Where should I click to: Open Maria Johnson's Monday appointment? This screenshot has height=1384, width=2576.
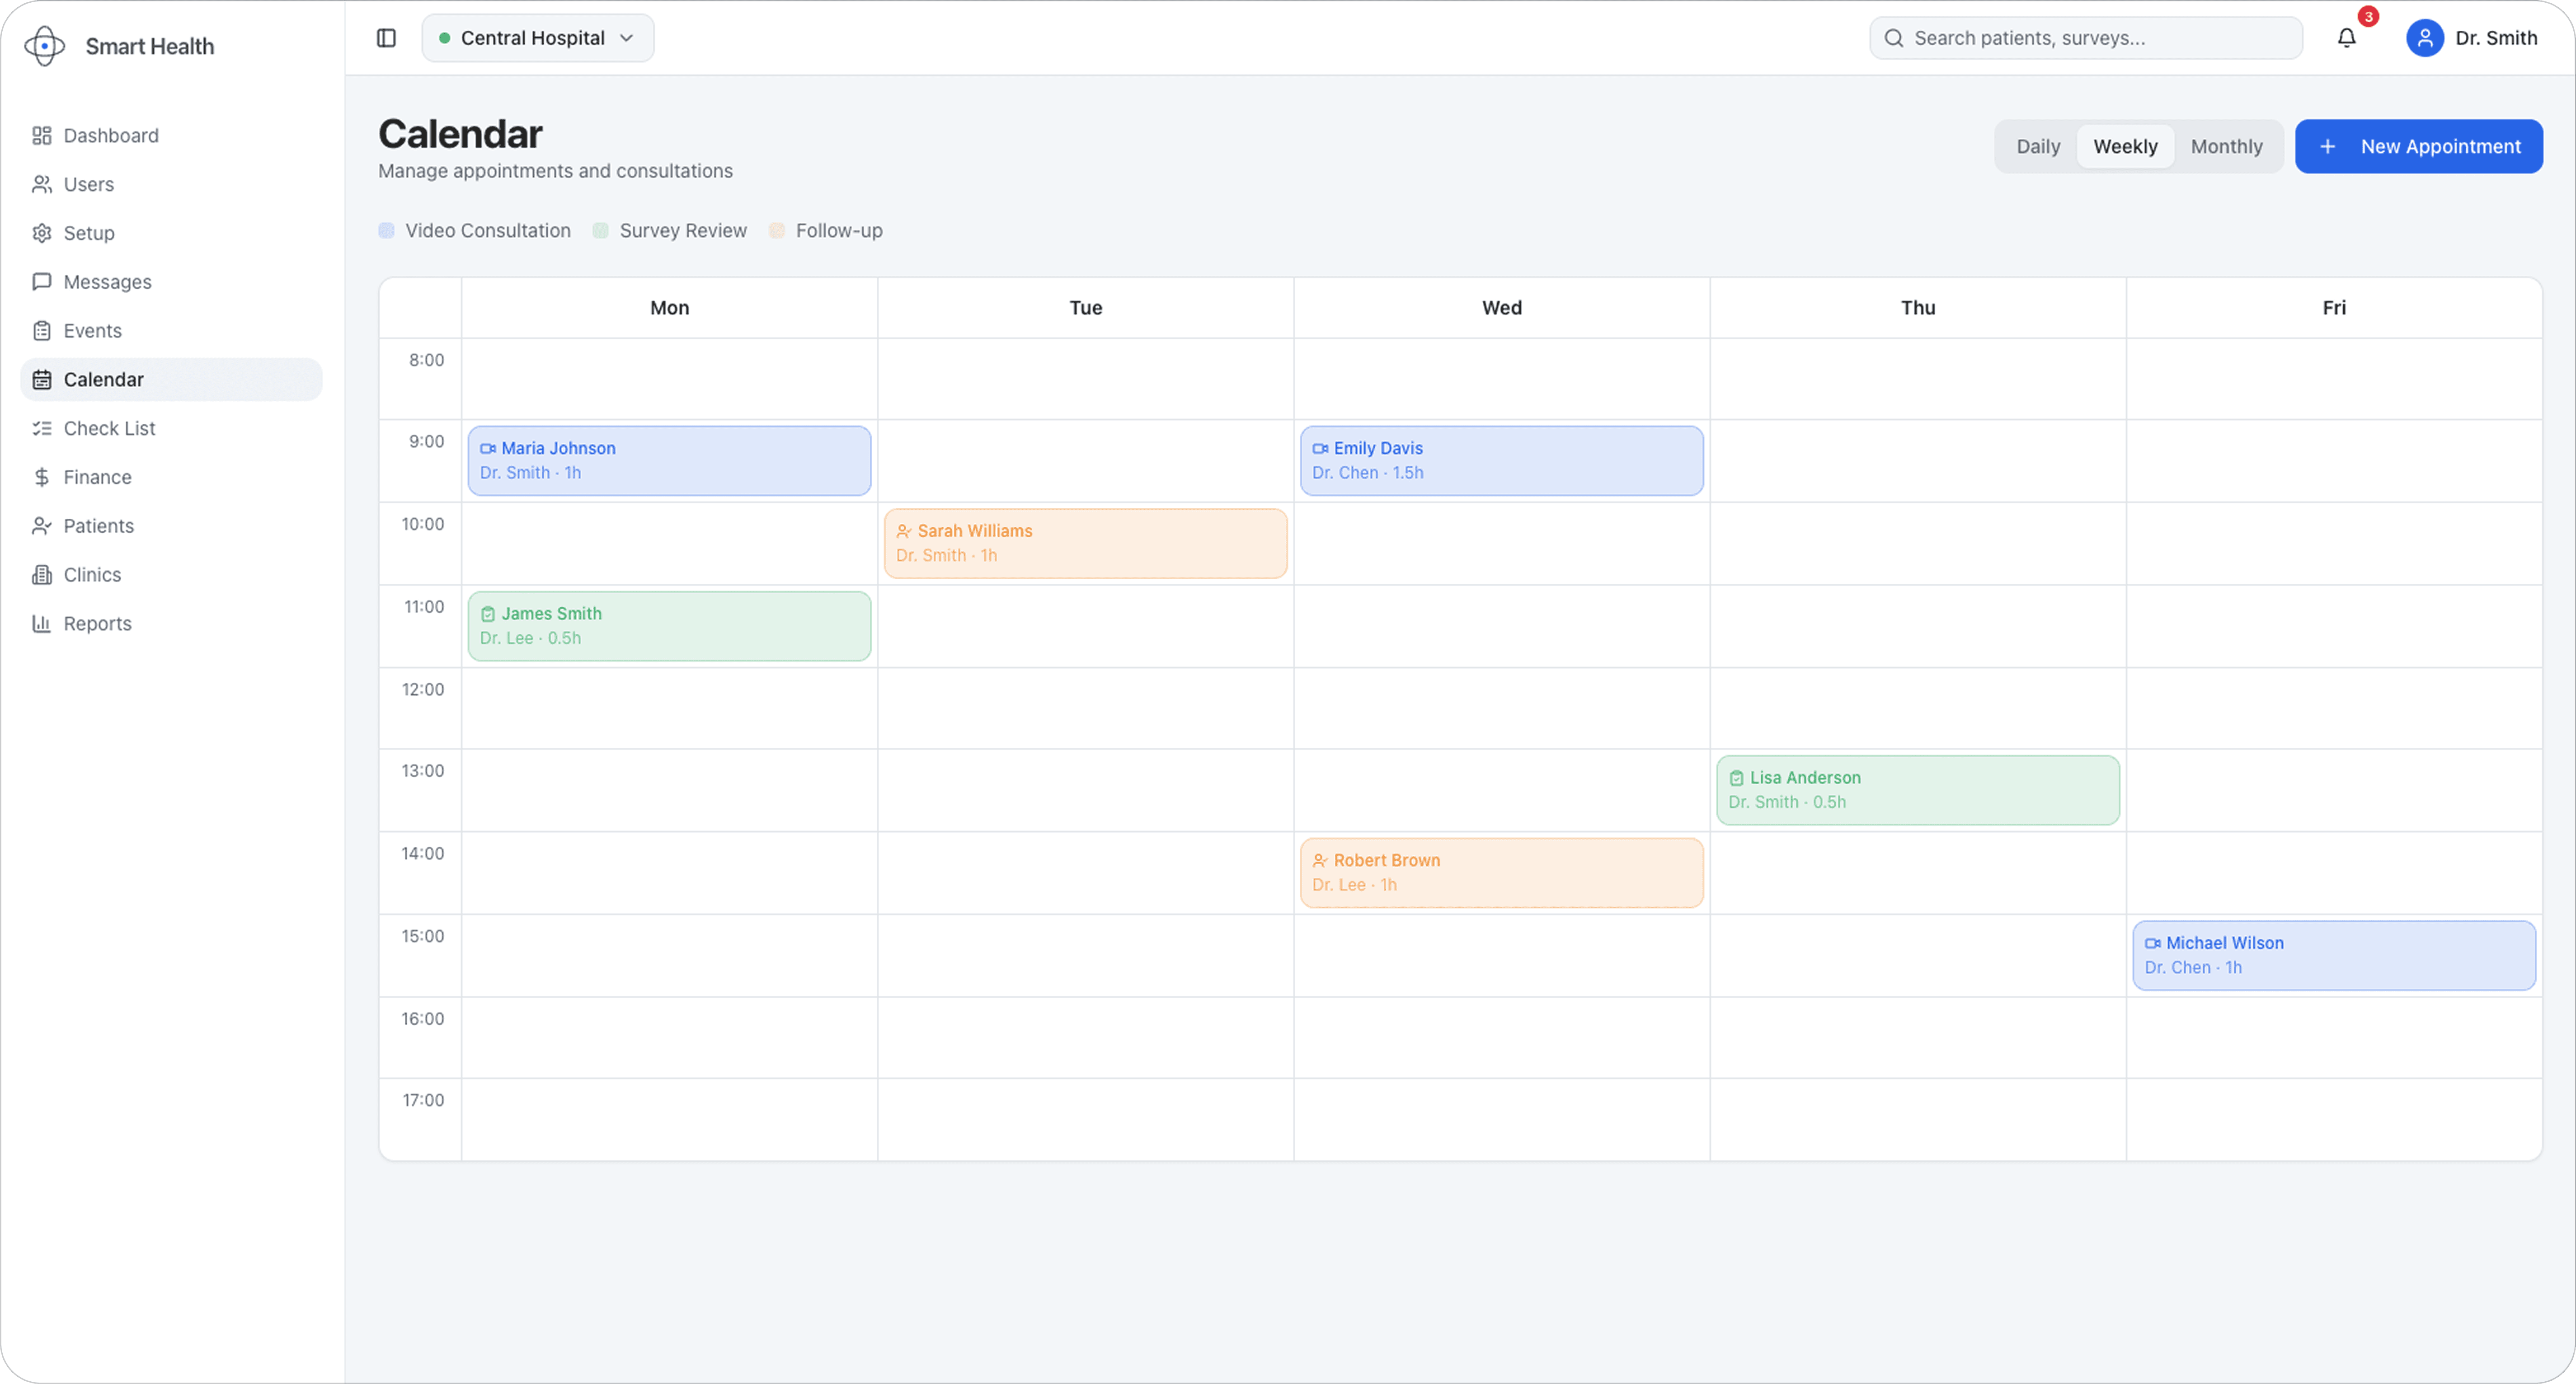tap(669, 461)
